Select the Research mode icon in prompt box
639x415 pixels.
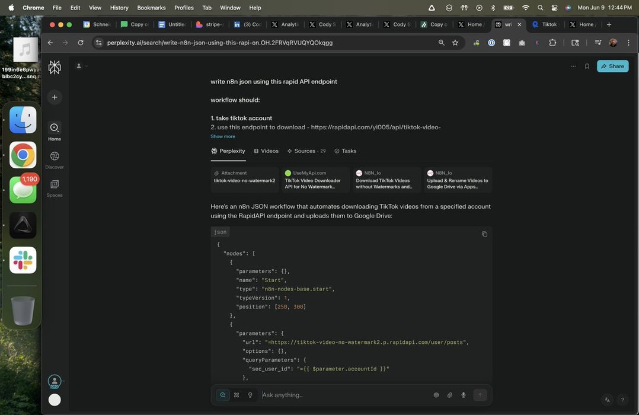[x=237, y=395]
